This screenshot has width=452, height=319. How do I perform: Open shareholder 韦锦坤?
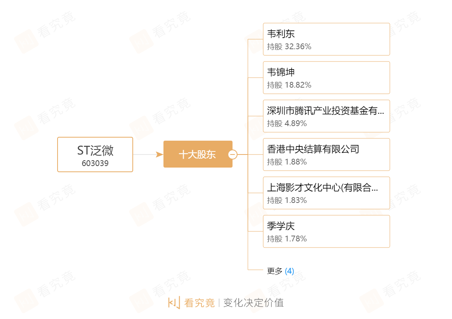[x=281, y=72]
